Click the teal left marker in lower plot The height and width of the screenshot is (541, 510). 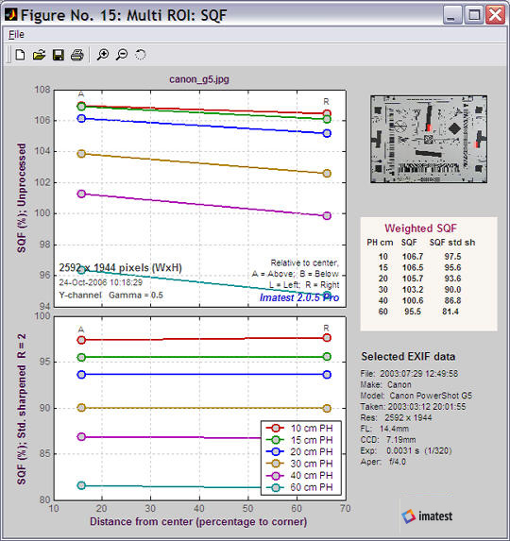point(81,485)
